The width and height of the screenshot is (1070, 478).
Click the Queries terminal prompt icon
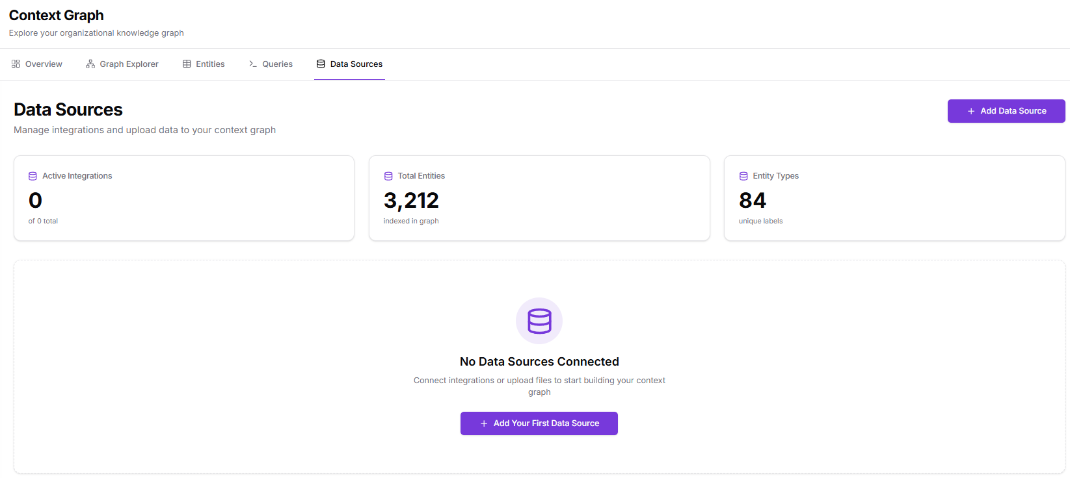click(253, 64)
